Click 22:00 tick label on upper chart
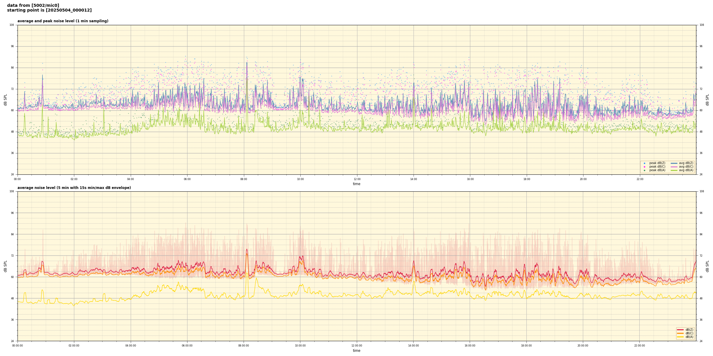 tap(640, 179)
